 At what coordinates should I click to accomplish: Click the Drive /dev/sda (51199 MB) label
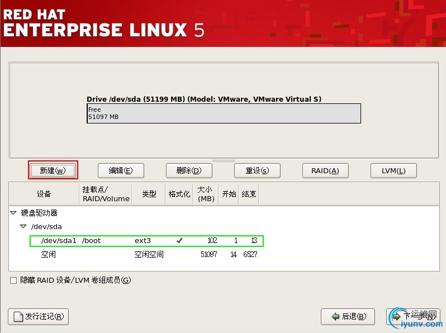(x=204, y=99)
